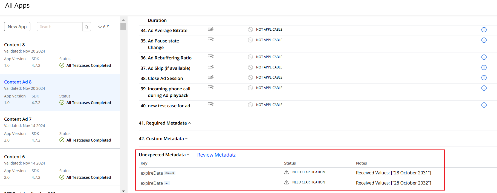This screenshot has width=497, height=193.
Task: Click 'All Testcases Completed' under Content 6
Action: pos(89,177)
